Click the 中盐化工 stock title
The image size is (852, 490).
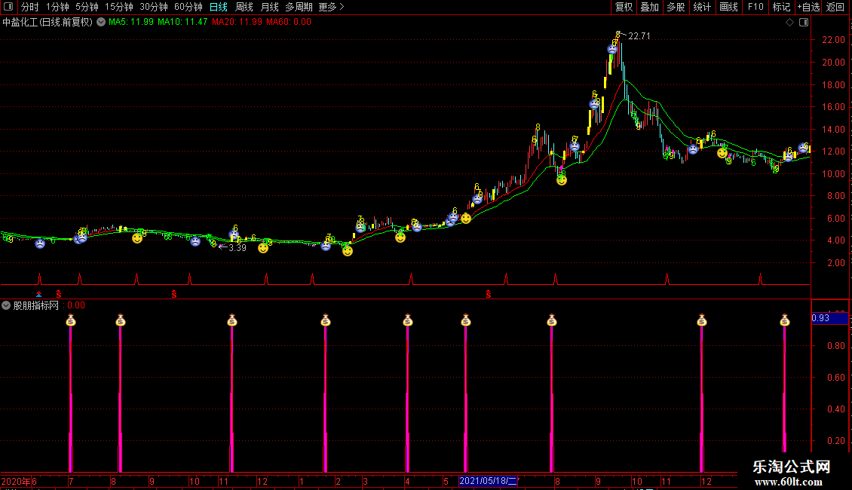(x=48, y=23)
